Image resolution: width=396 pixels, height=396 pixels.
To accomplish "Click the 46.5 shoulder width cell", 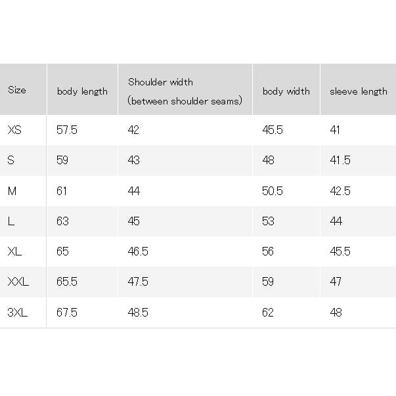I will [x=138, y=252].
